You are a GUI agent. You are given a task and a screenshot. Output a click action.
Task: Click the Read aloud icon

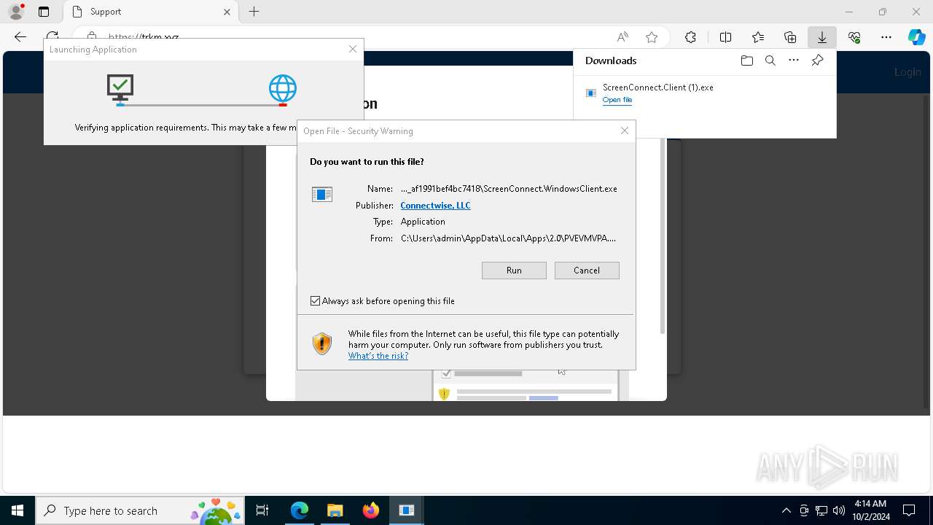(622, 37)
